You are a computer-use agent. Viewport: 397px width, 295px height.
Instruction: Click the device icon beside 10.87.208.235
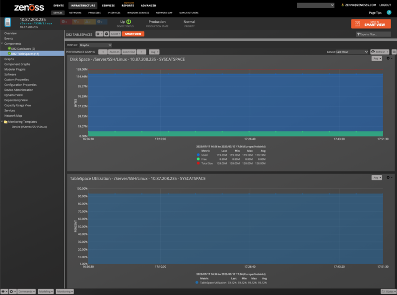[8, 22]
